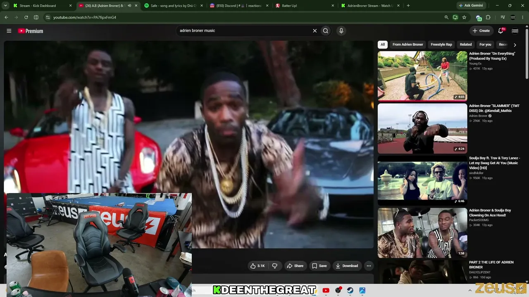Like the video with 3.1K likes

(257, 266)
